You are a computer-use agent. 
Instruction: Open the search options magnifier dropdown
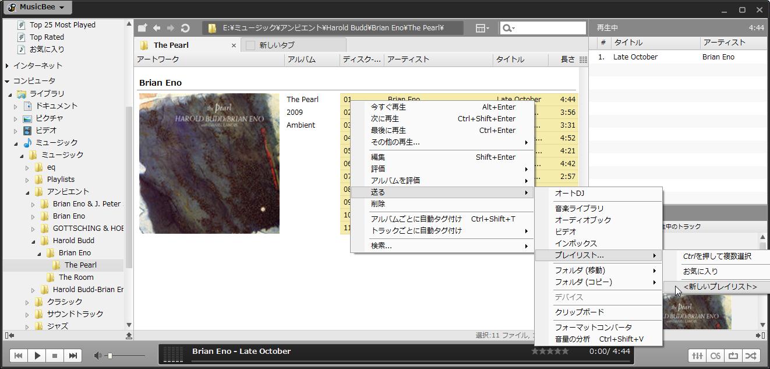pyautogui.click(x=508, y=28)
